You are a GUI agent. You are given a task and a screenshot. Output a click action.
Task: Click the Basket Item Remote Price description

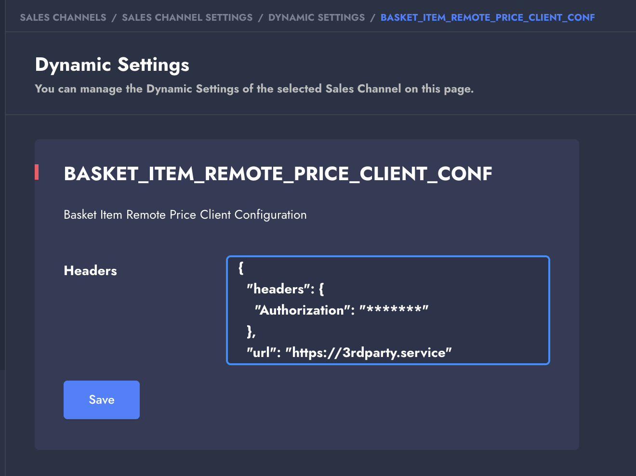pyautogui.click(x=185, y=215)
